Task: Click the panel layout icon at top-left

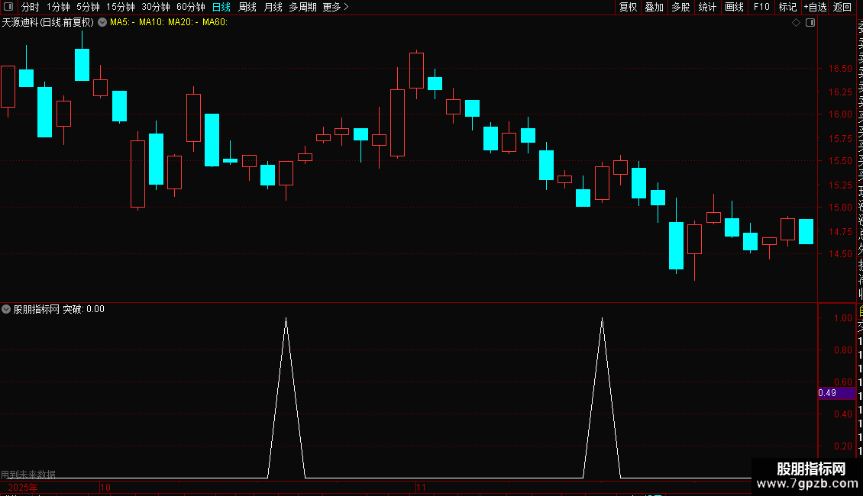Action: point(8,7)
